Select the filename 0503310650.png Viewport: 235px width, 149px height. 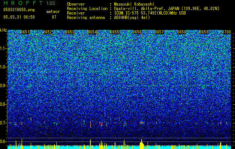[x=19, y=10]
